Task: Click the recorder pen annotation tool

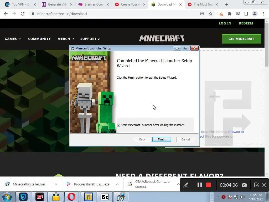Action: (x=186, y=185)
